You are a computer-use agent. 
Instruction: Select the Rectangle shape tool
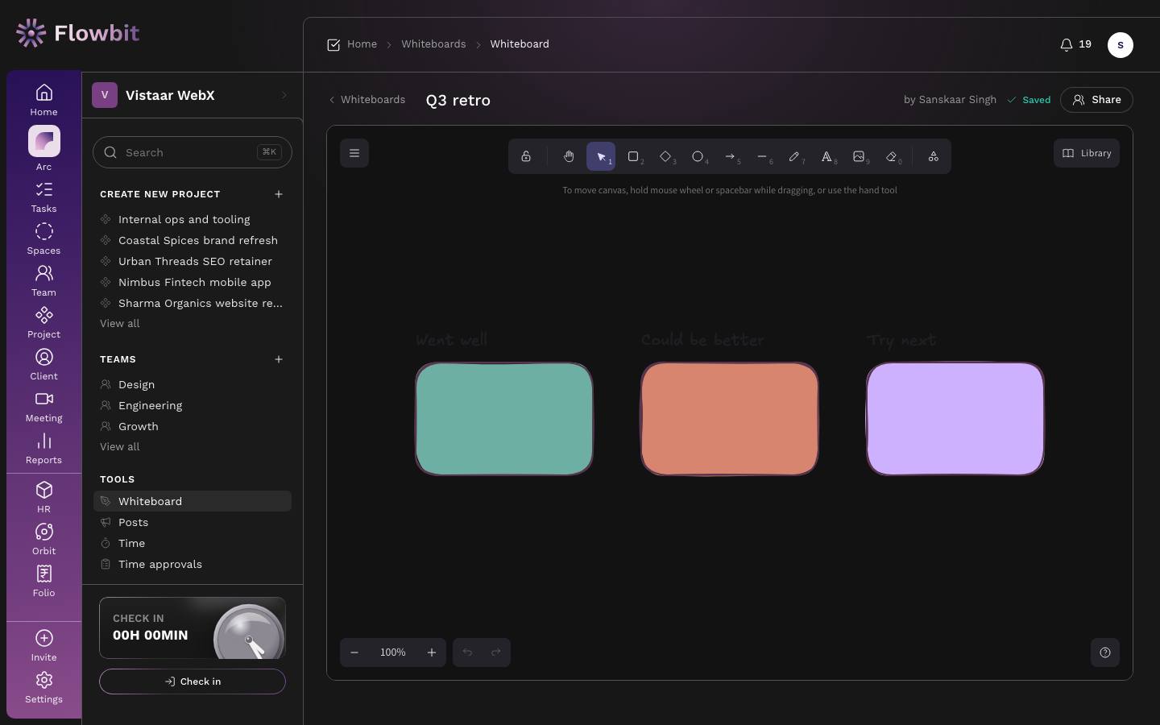click(x=633, y=156)
